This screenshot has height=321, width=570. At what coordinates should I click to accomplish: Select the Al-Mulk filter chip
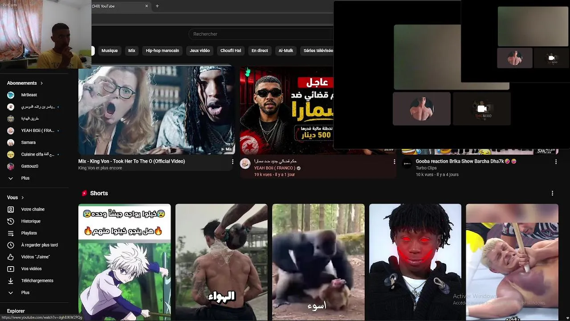click(286, 51)
